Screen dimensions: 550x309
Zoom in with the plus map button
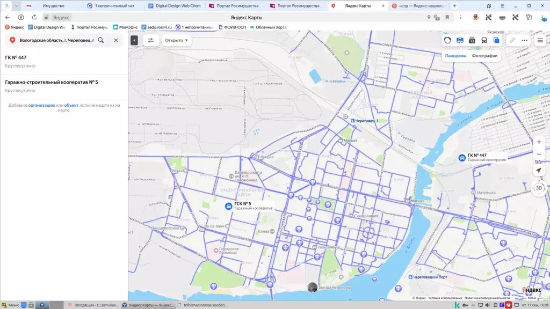539,142
